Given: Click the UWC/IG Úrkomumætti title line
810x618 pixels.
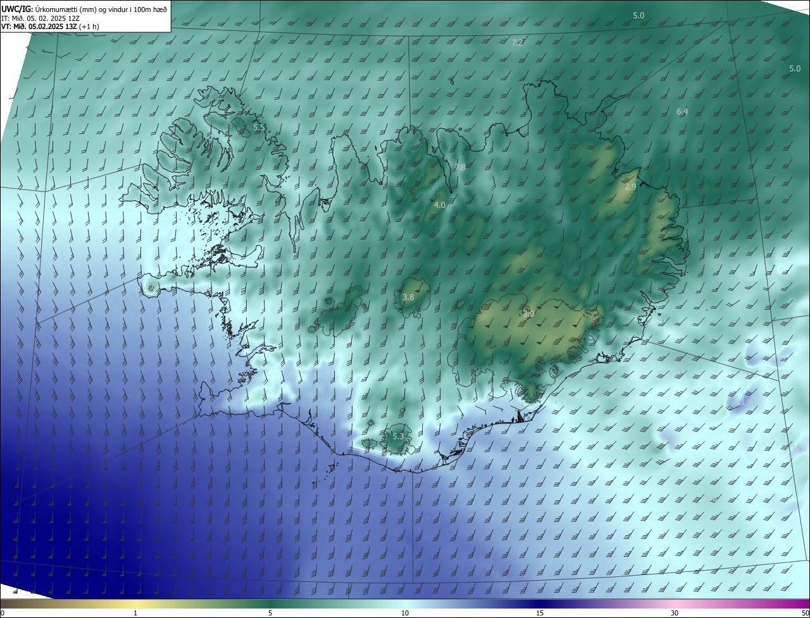Looking at the screenshot, I should click(84, 9).
